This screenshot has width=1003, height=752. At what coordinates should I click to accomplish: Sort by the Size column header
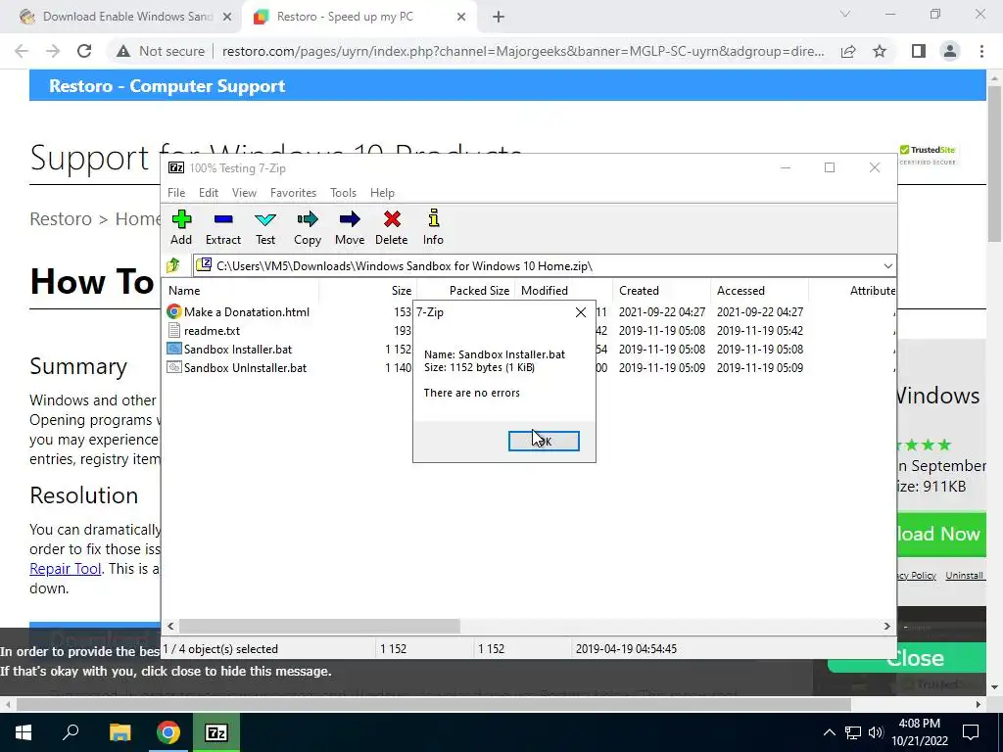coord(368,290)
